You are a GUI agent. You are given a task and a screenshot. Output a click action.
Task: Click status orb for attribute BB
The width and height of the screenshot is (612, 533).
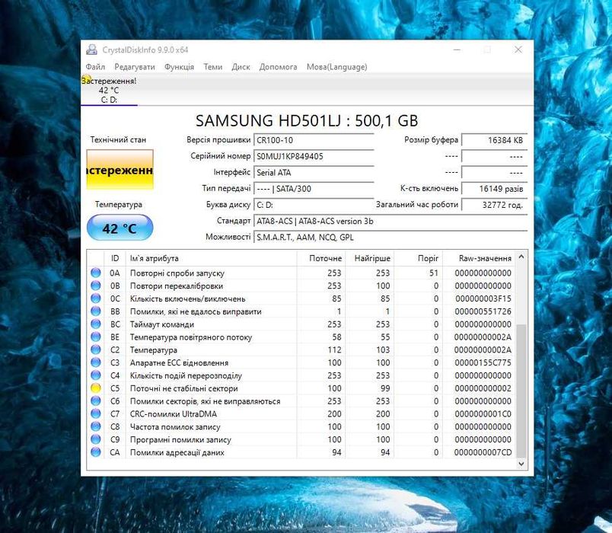(96, 311)
